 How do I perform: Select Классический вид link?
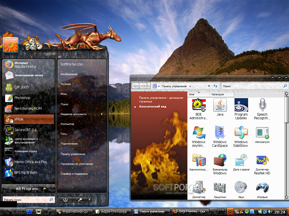(153, 107)
